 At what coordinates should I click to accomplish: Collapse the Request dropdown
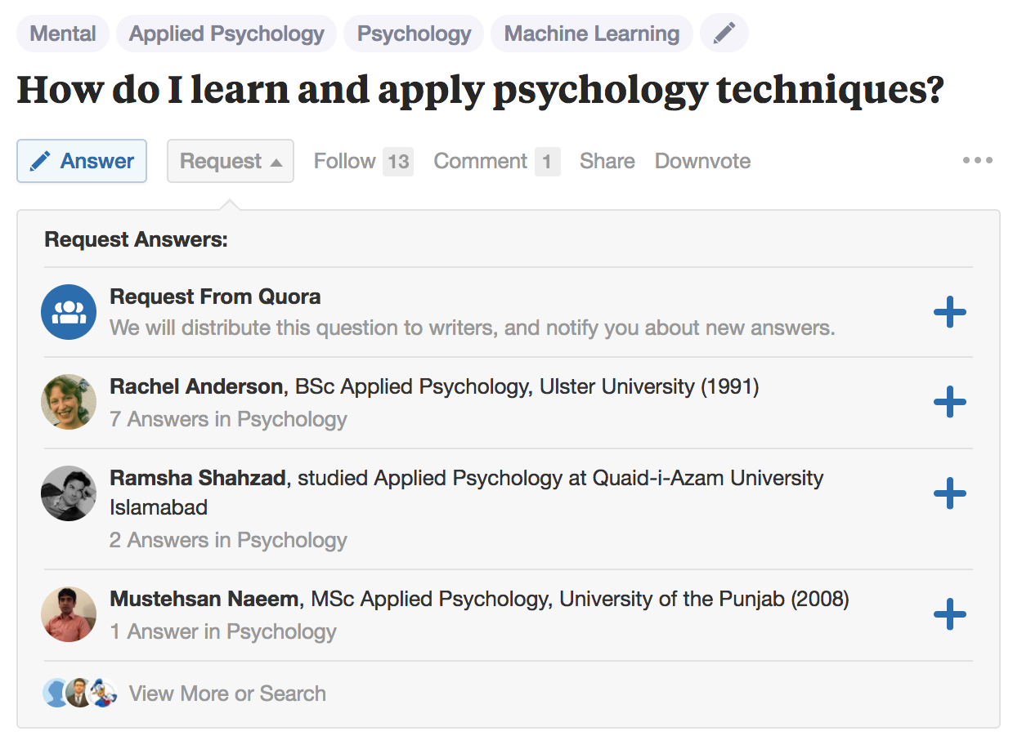pos(230,161)
